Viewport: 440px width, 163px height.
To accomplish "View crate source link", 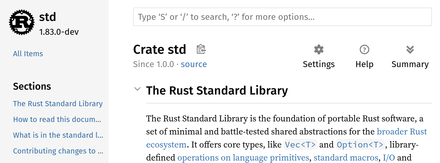I will 194,64.
